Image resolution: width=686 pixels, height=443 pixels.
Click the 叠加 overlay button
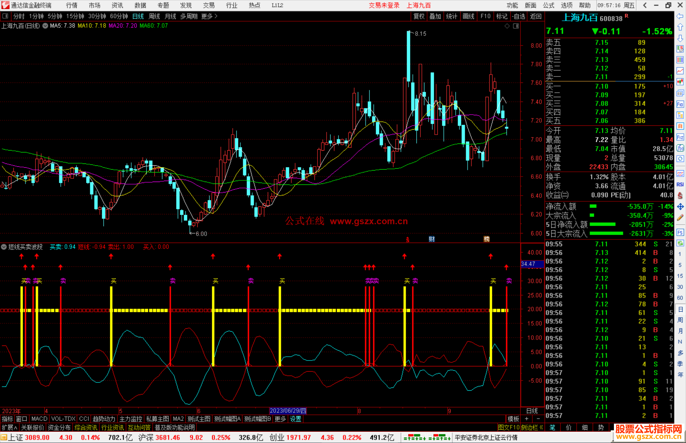[x=435, y=16]
